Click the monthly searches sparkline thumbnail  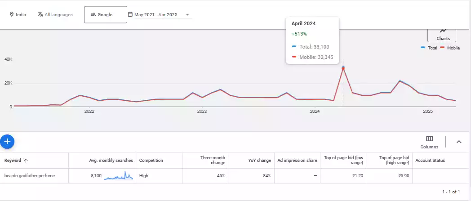coord(119,176)
